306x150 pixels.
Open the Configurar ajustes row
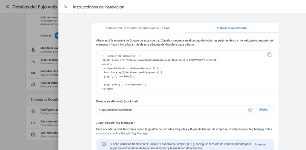42,111
